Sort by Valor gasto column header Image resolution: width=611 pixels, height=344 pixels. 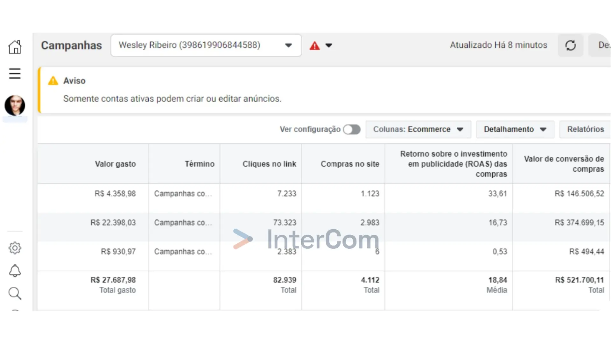tap(115, 164)
